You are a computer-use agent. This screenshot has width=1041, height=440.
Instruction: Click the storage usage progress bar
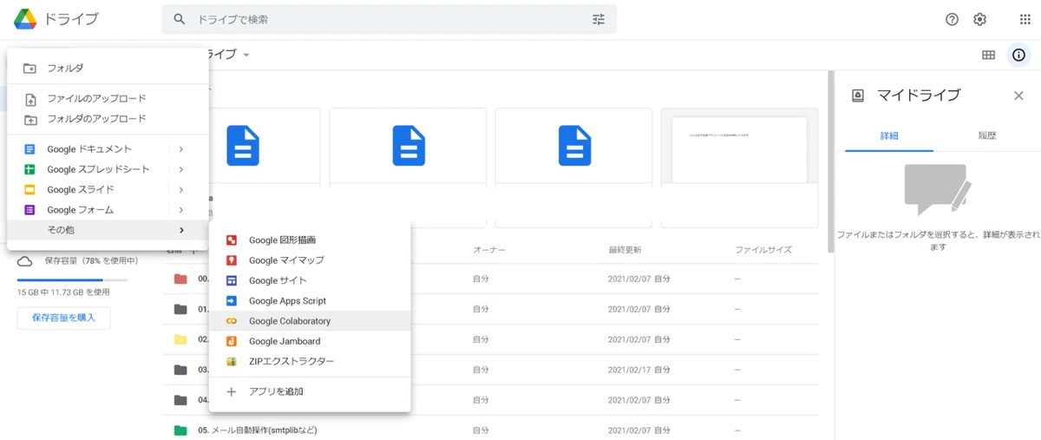pyautogui.click(x=72, y=280)
